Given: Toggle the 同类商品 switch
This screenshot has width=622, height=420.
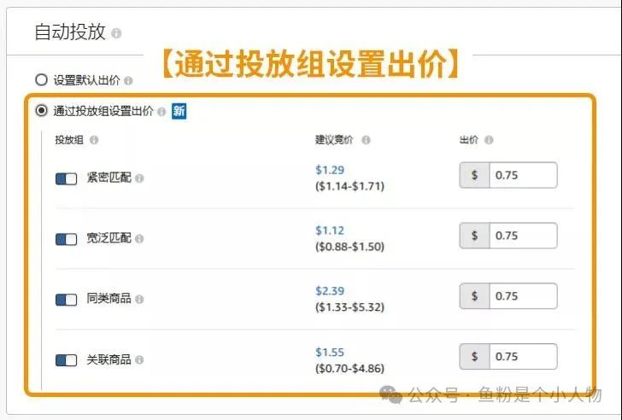Looking at the screenshot, I should coord(67,300).
